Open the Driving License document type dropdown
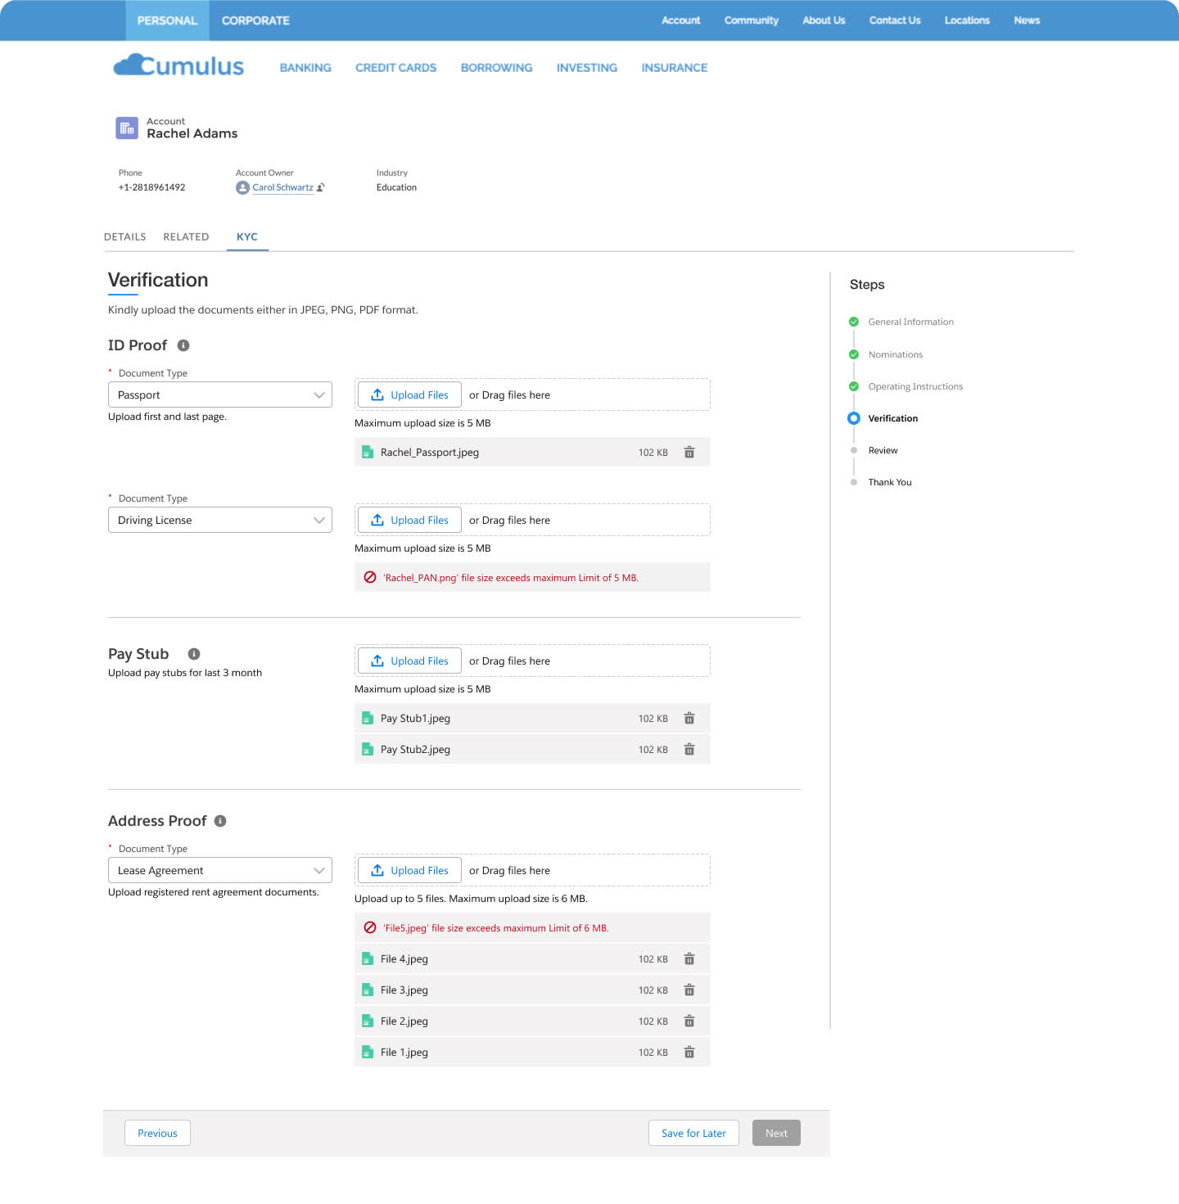This screenshot has height=1204, width=1179. click(220, 520)
